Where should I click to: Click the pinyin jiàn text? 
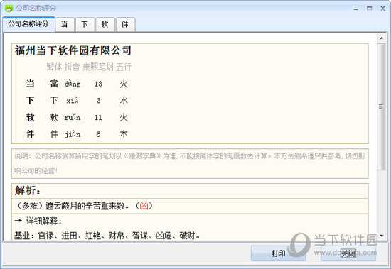(73, 134)
